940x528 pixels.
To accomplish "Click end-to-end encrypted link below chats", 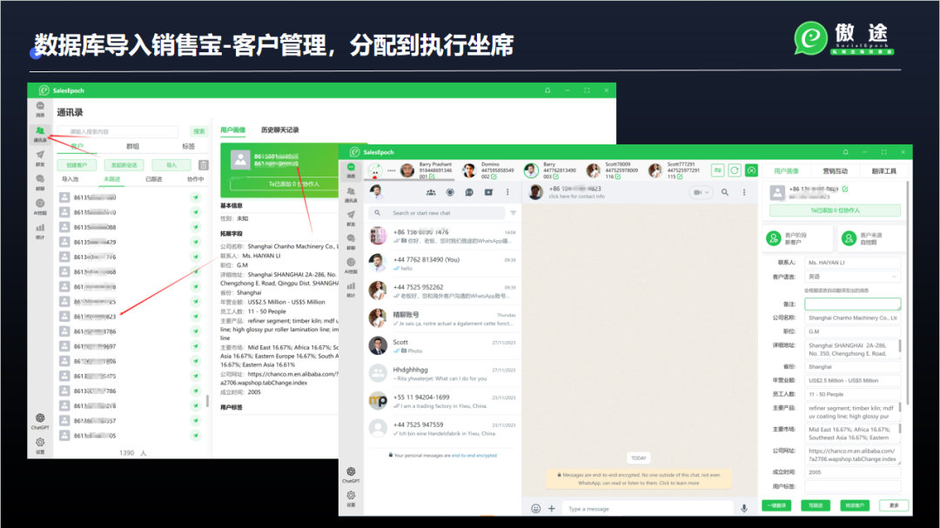I will pos(474,456).
